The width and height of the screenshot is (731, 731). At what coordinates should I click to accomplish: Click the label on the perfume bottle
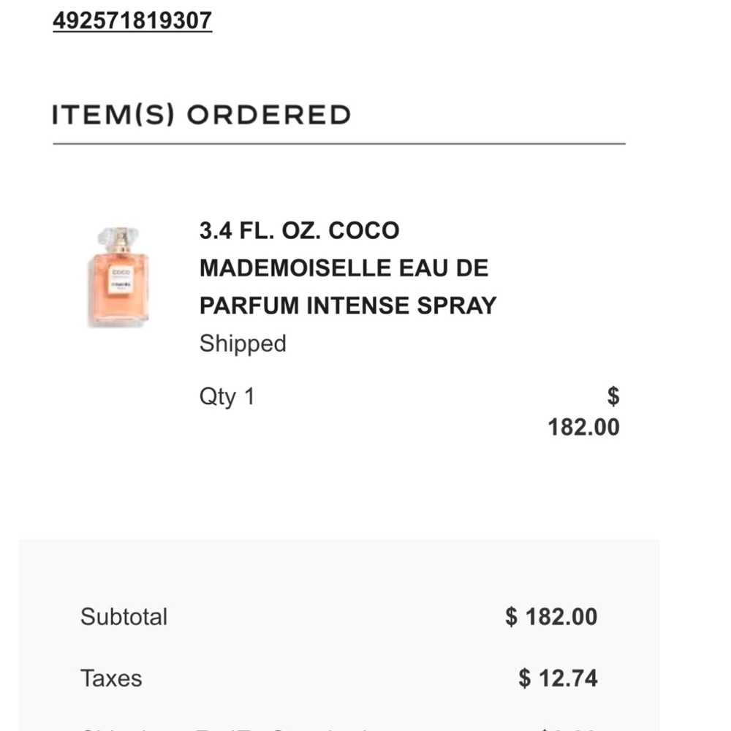point(121,280)
